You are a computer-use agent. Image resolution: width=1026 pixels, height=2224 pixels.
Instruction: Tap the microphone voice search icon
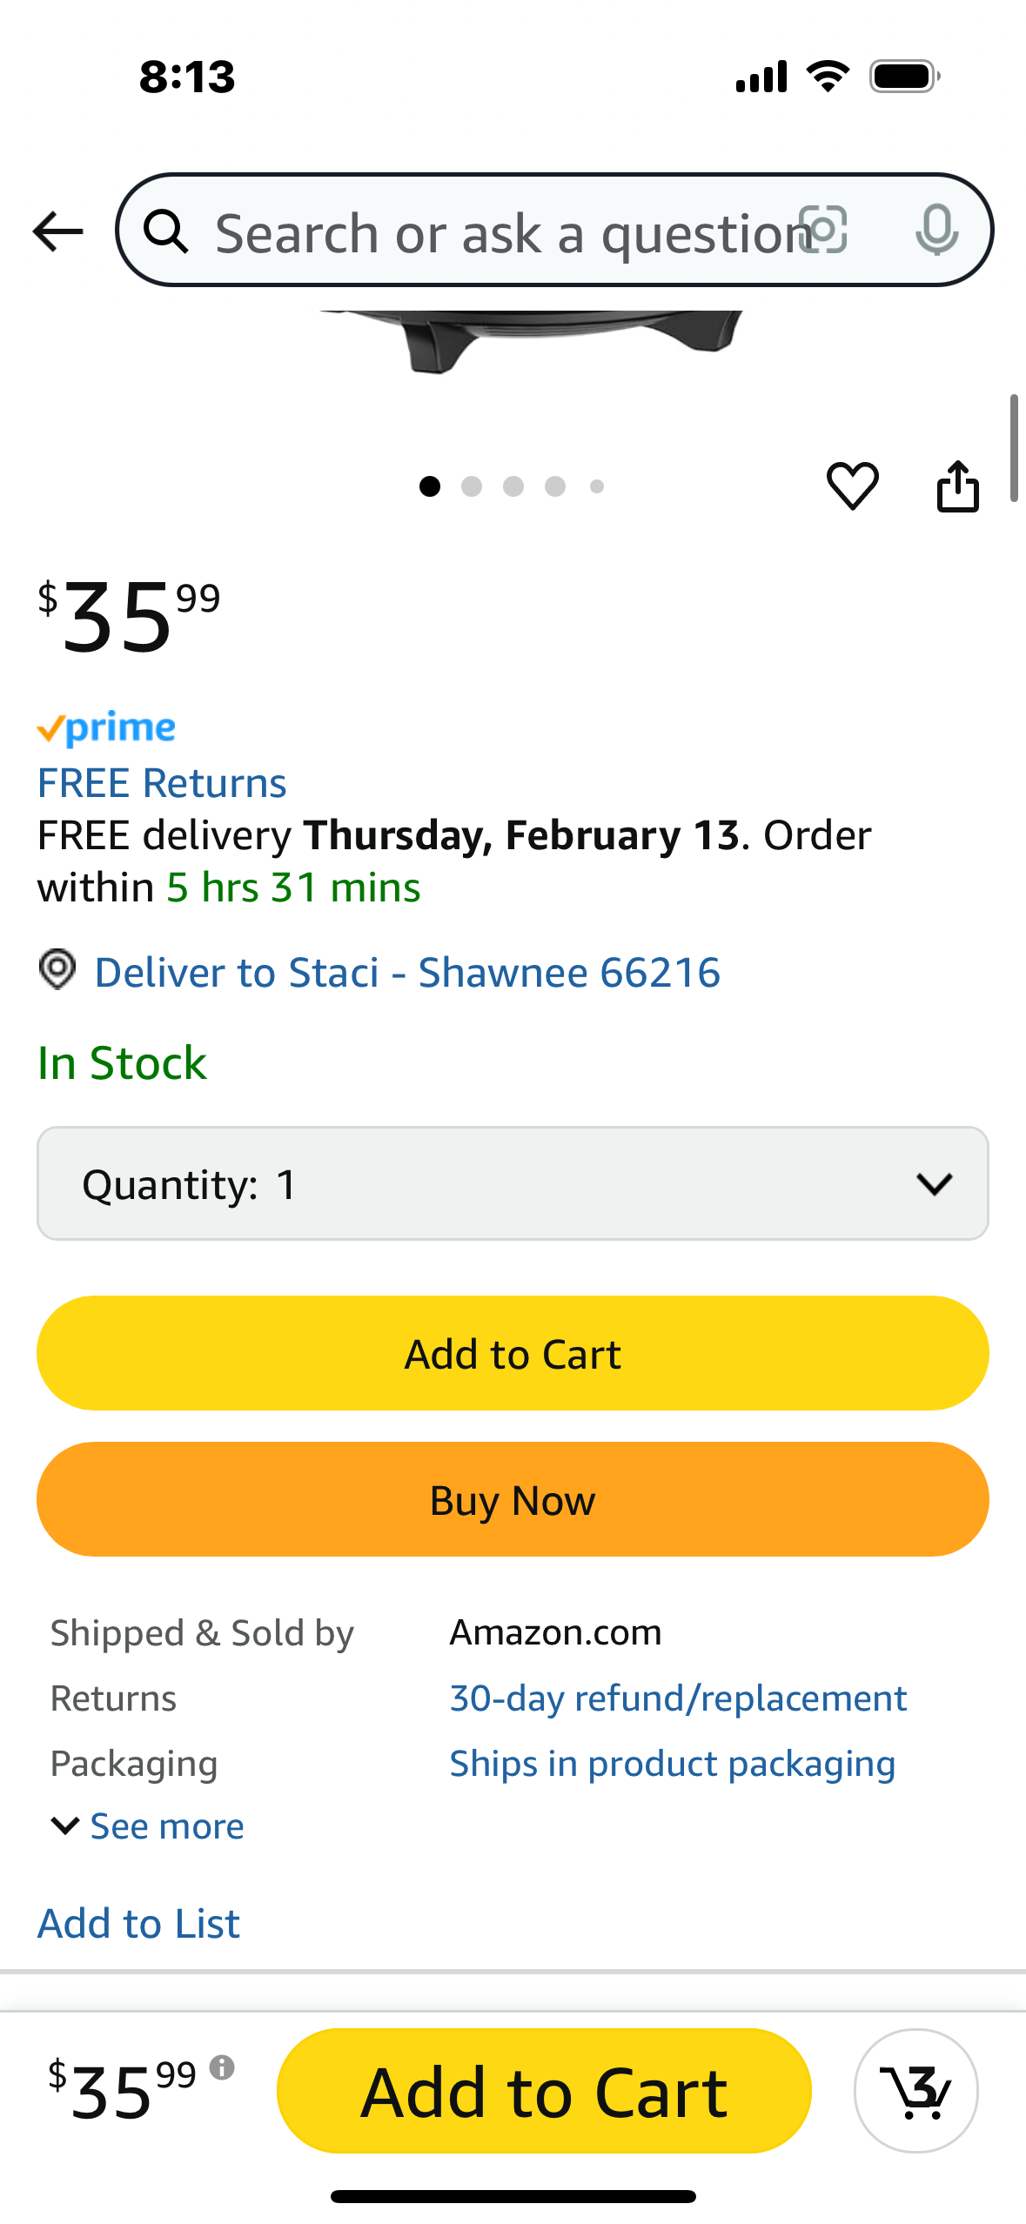[x=936, y=231]
